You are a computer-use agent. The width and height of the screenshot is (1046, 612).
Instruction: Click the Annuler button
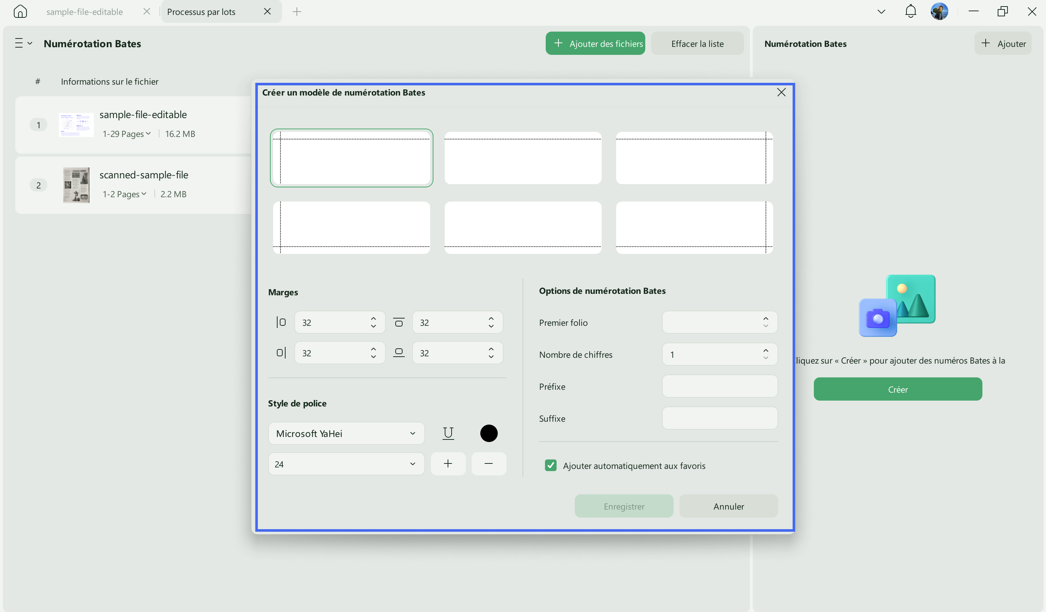coord(728,506)
